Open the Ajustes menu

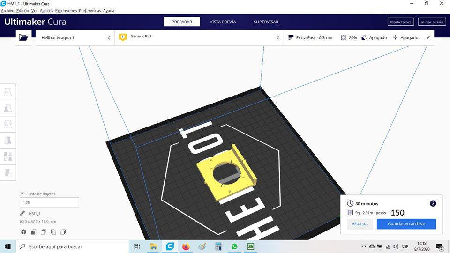[46, 11]
